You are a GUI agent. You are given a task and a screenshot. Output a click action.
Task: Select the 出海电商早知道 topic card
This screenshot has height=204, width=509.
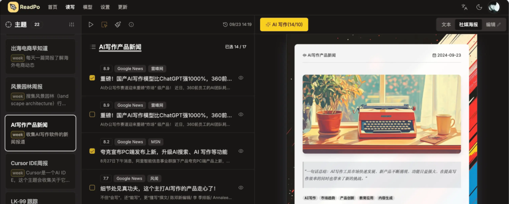[40, 56]
